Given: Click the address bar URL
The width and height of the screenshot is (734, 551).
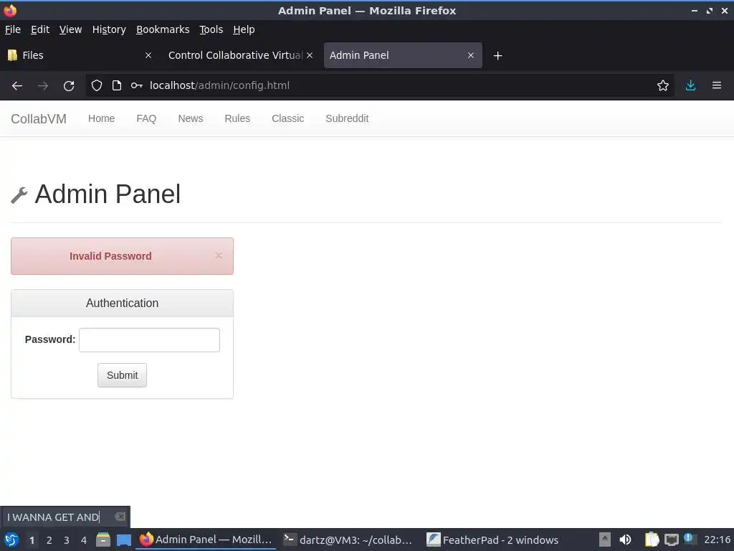Looking at the screenshot, I should point(219,85).
